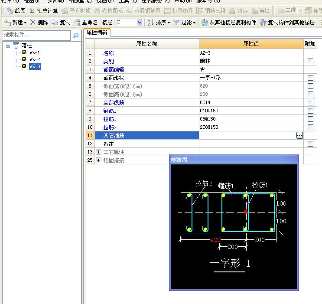Click the 重命名 (Rename) icon

pos(77,23)
